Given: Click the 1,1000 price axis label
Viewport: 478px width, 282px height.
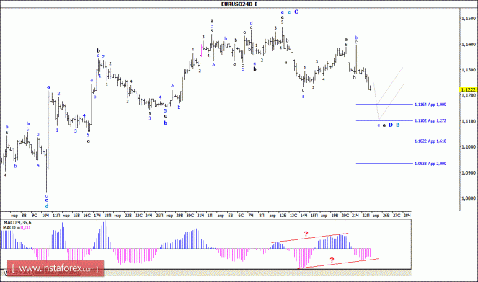Looking at the screenshot, I should point(468,147).
